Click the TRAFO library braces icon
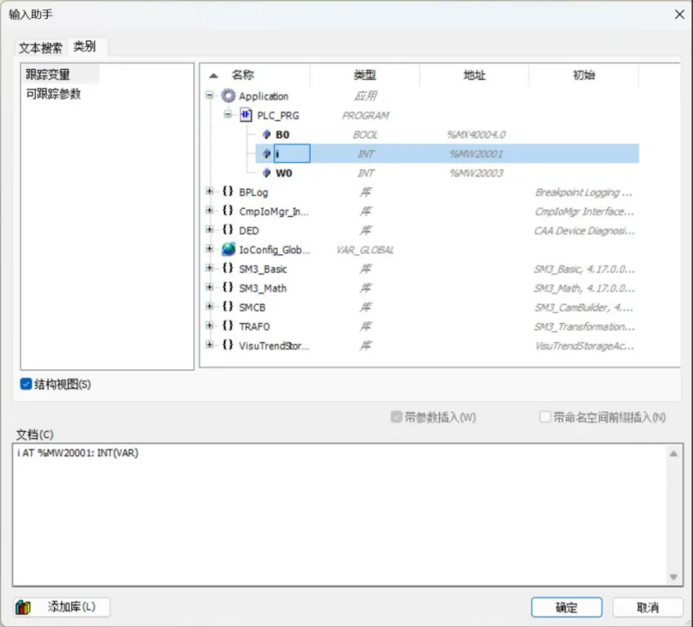 [x=227, y=326]
